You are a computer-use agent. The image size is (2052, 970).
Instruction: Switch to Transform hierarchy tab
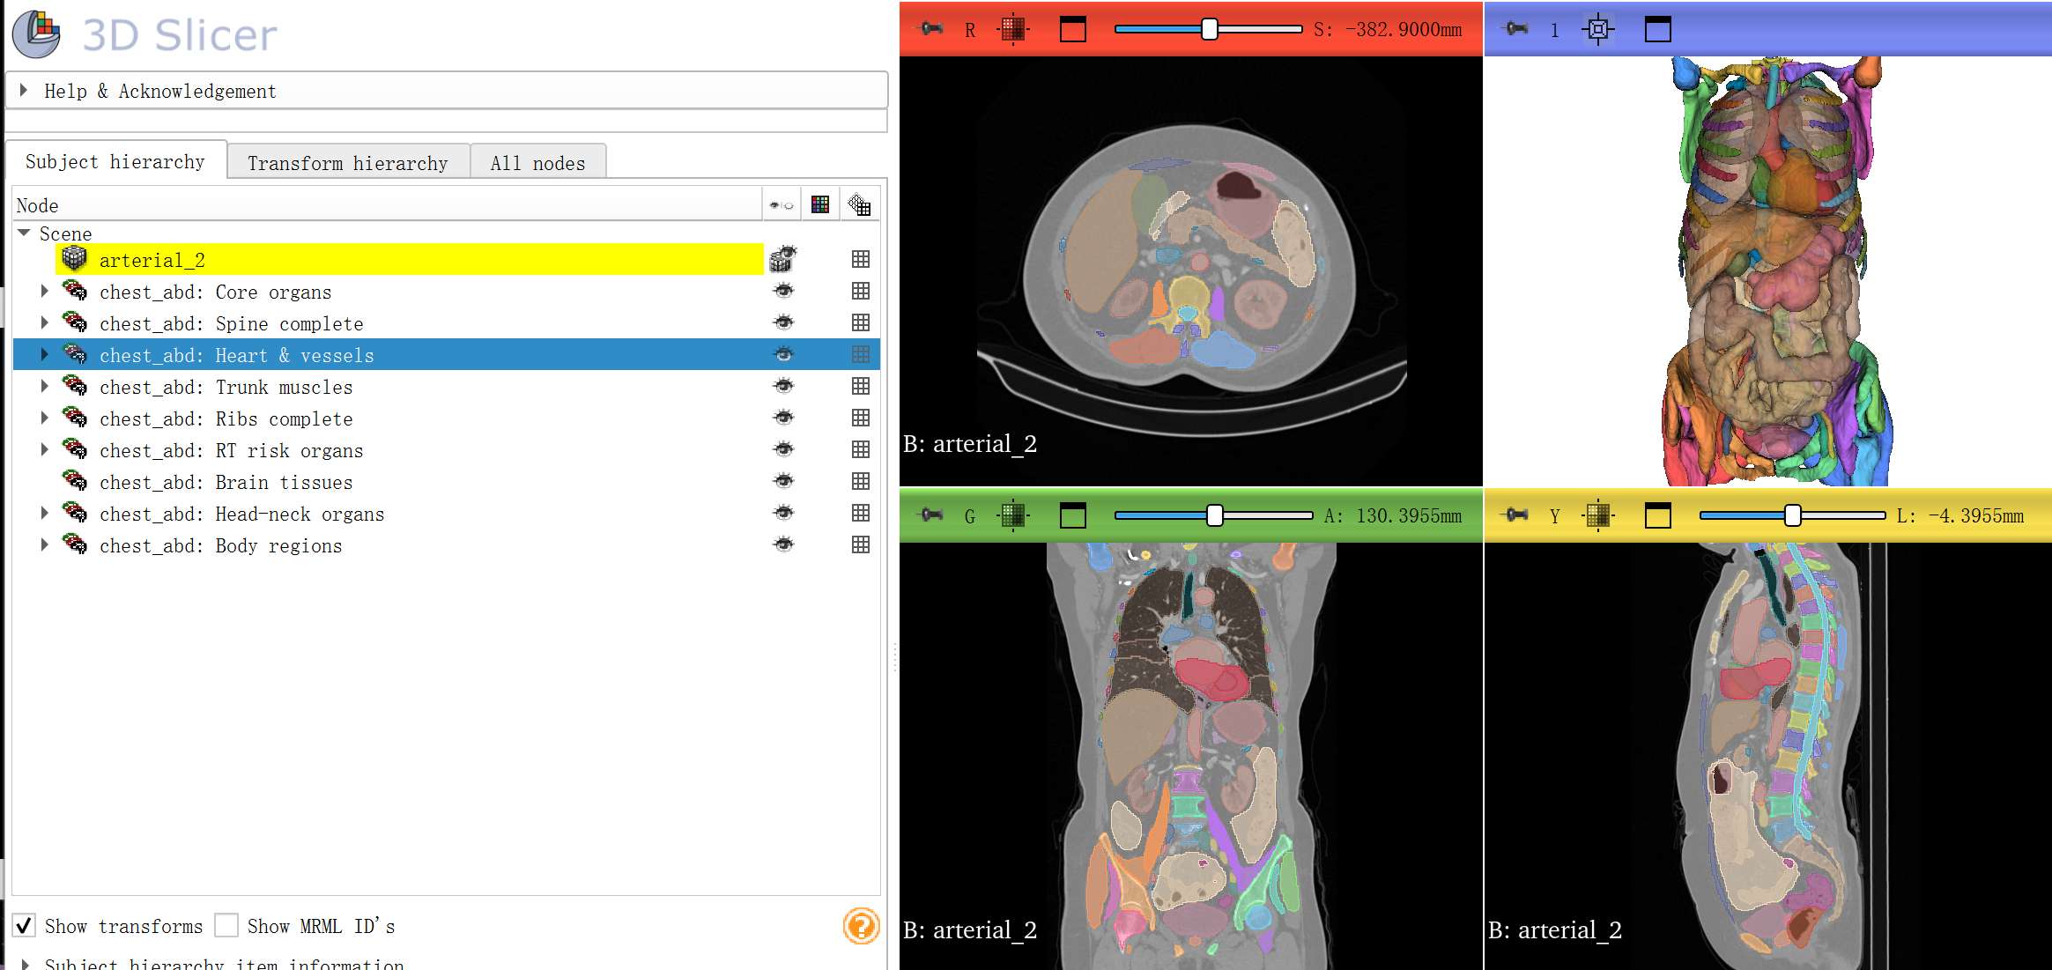[347, 163]
